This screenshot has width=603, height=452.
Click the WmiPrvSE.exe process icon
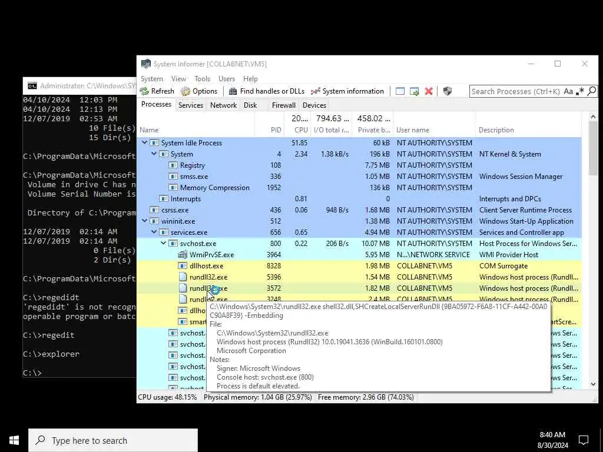[x=183, y=254]
